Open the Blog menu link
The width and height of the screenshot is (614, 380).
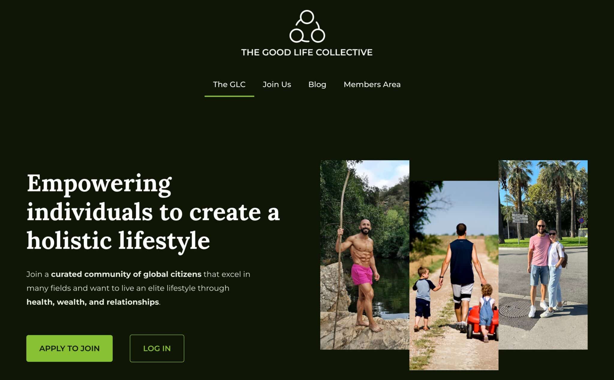click(x=317, y=84)
